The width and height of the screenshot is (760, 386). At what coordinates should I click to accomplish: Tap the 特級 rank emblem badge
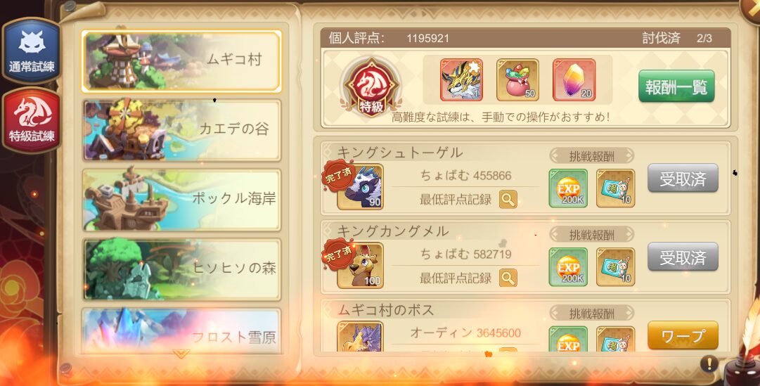coord(371,87)
